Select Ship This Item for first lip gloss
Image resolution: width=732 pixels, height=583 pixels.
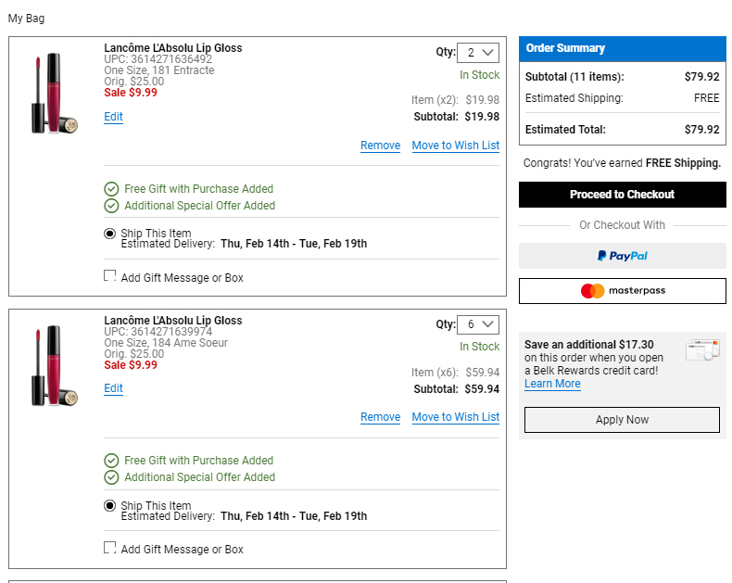[x=109, y=234]
